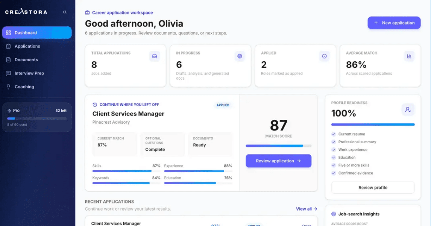Click the bar chart icon in Average Match card
The height and width of the screenshot is (226, 431).
[x=409, y=56]
